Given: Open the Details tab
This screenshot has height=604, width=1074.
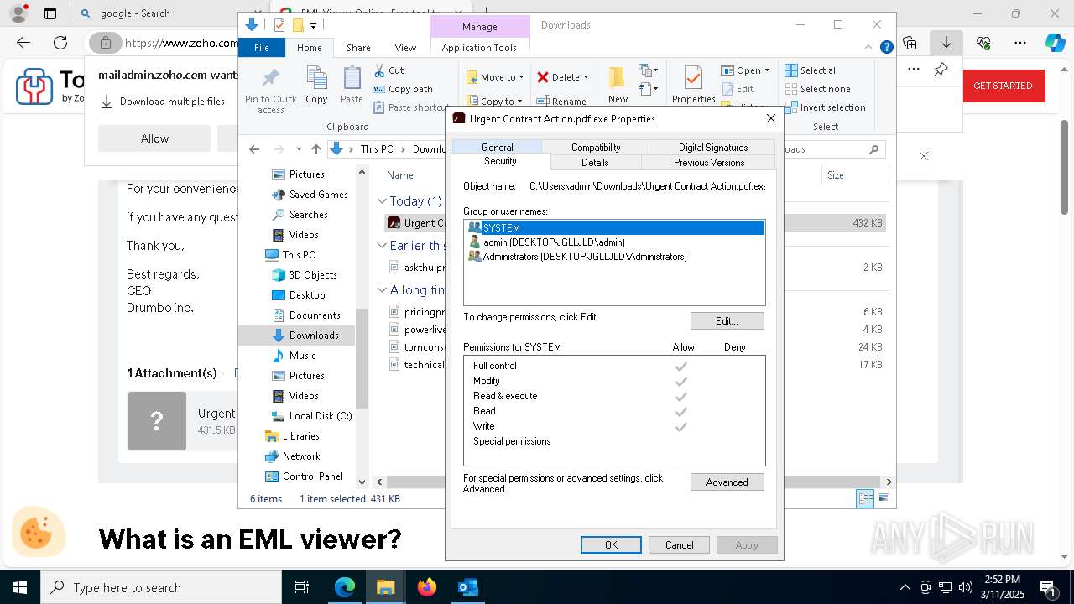Looking at the screenshot, I should pos(595,163).
